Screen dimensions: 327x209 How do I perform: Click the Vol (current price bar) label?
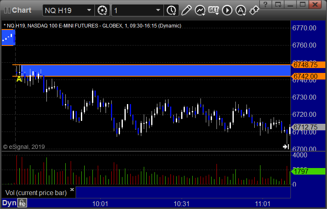click(x=36, y=193)
